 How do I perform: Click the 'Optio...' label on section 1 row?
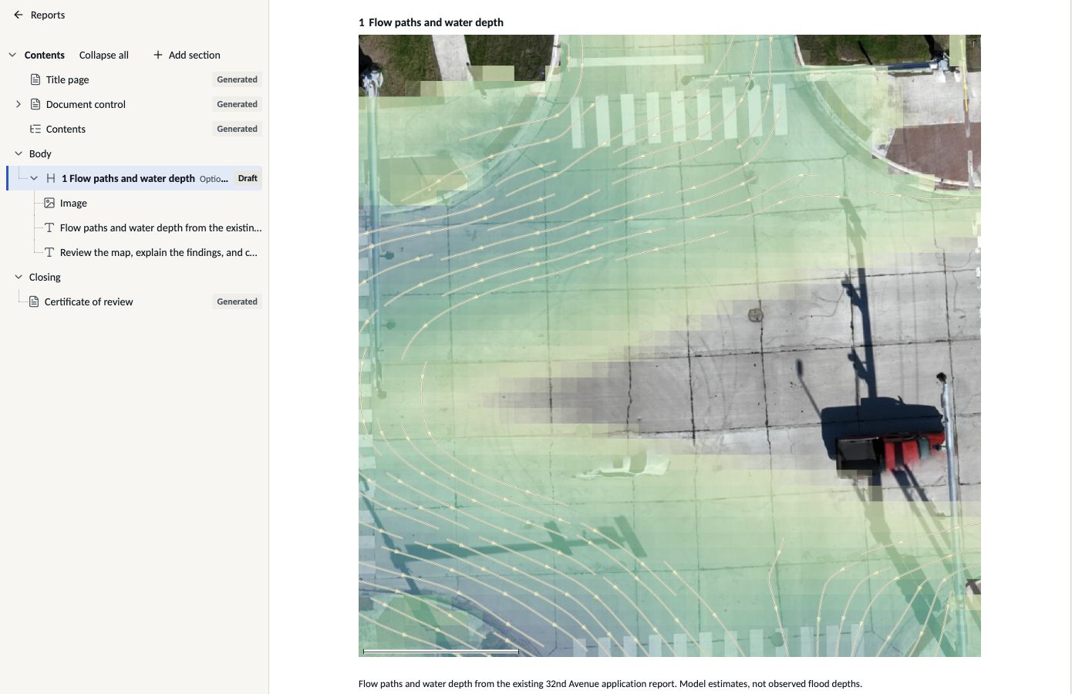[214, 179]
